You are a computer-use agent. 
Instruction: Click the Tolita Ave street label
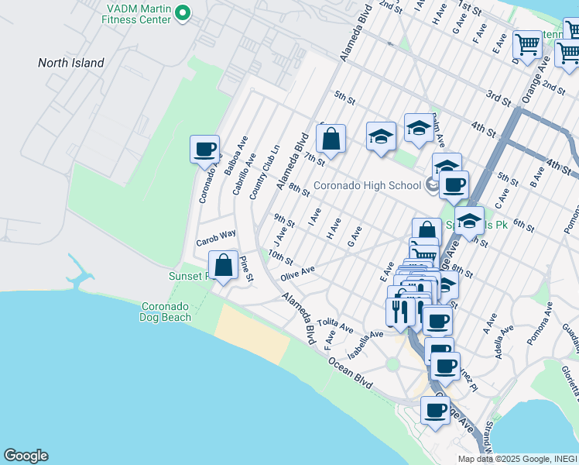coord(335,325)
